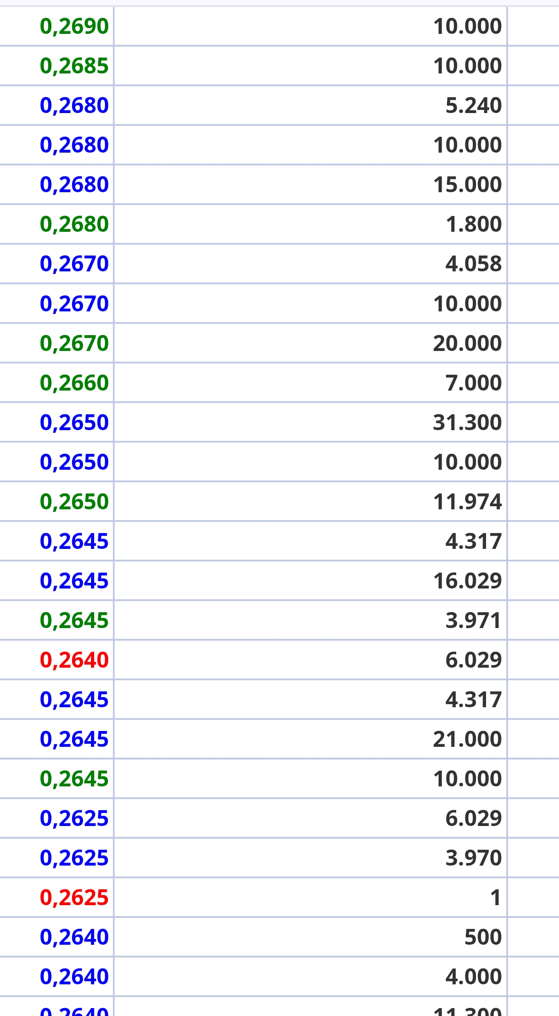Select the 5.240 volume cell

click(473, 106)
